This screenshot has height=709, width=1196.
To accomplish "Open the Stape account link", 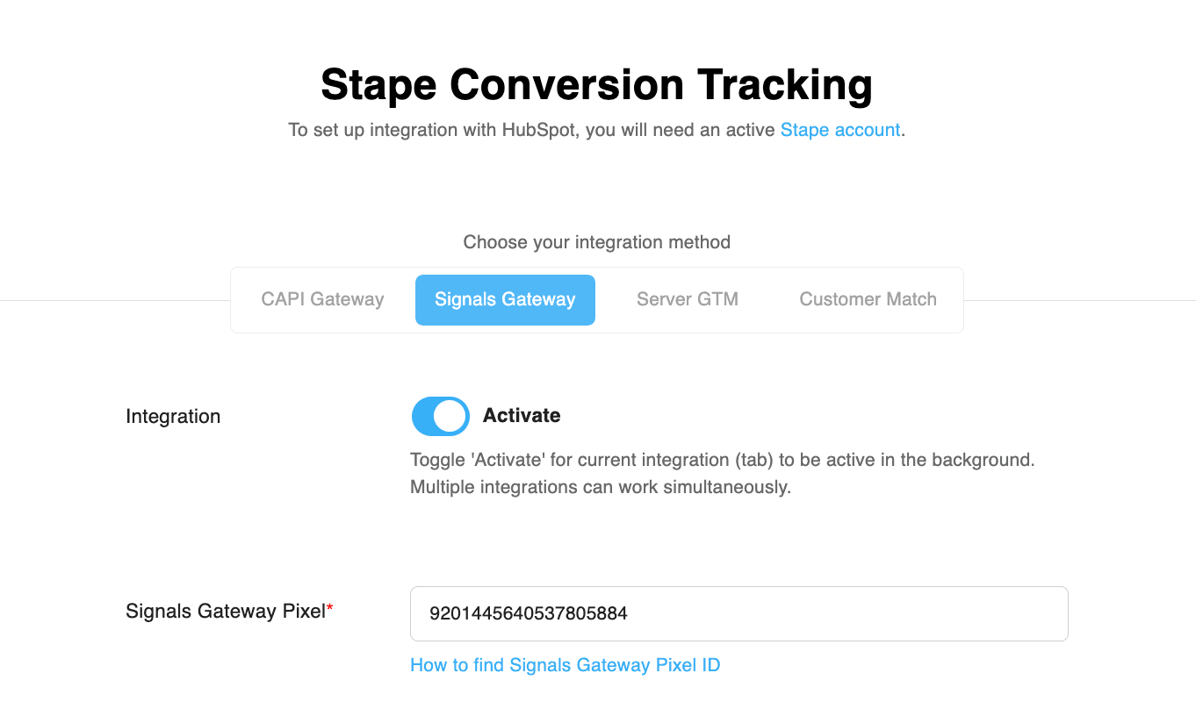I will point(840,130).
